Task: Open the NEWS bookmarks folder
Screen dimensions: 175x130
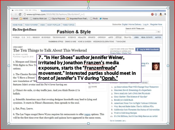Action: coord(24,19)
